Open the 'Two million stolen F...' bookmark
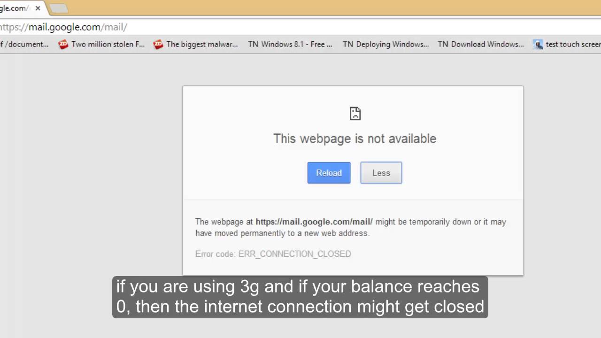This screenshot has height=338, width=601. coord(101,44)
